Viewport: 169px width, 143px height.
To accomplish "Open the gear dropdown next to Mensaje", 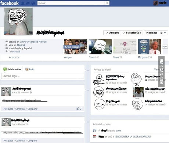I will click(x=163, y=33).
